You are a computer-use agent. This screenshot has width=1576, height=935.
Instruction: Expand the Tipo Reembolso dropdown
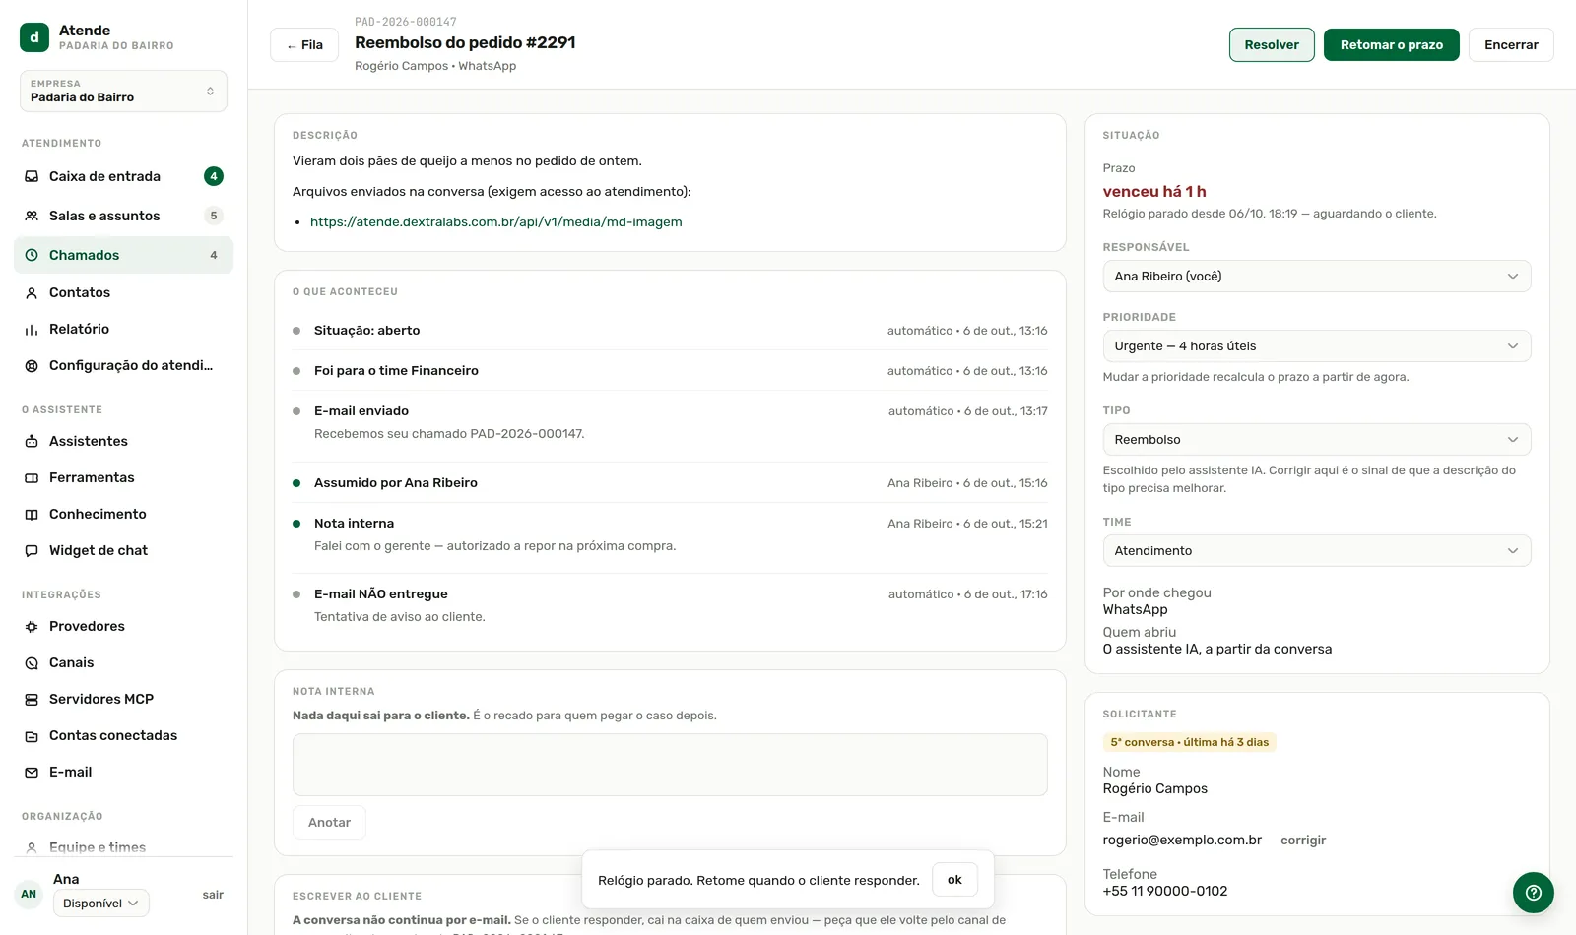click(1317, 440)
